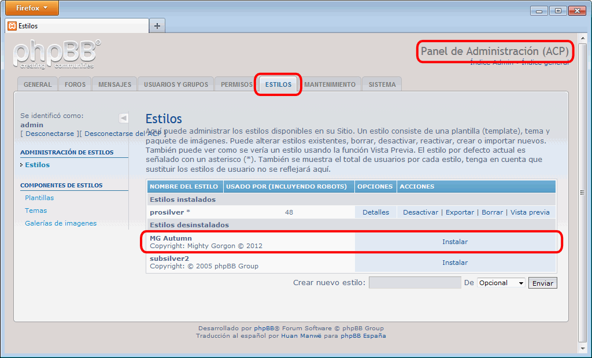The width and height of the screenshot is (592, 358).
Task: Click Copyright: Mighty Gorgon © 2012 text
Action: click(x=206, y=246)
